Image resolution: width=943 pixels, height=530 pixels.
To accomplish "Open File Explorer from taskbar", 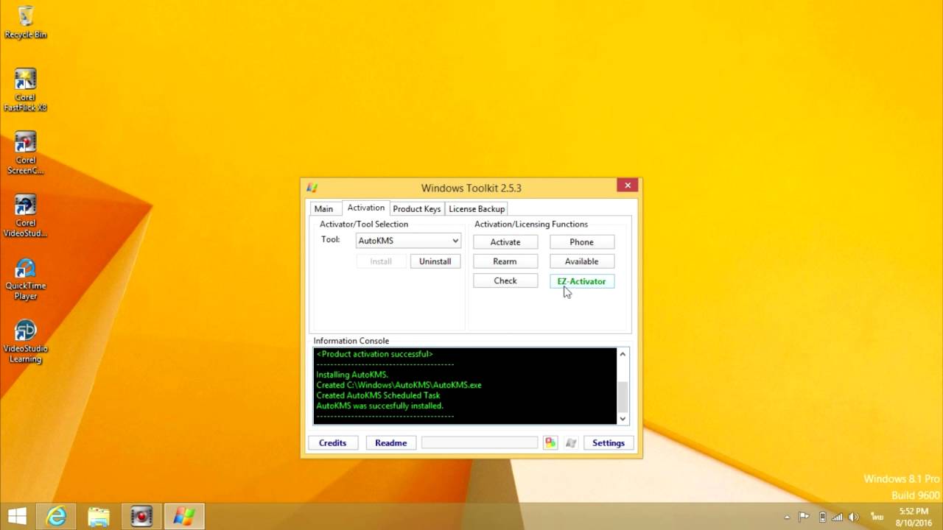I will [x=99, y=517].
